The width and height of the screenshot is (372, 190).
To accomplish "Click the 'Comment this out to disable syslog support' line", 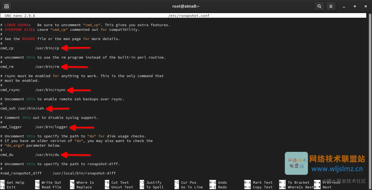I will 49,117.
